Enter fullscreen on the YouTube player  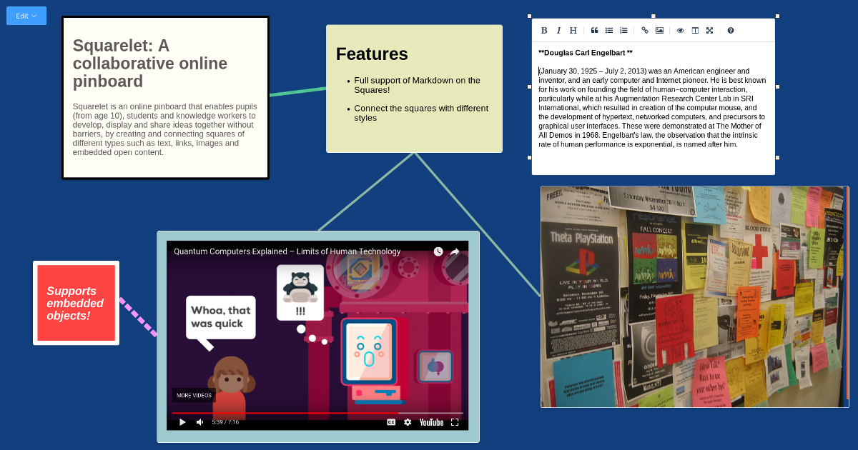(455, 422)
